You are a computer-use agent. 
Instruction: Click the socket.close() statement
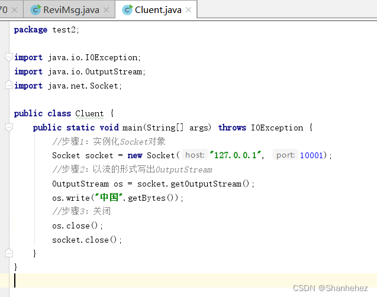[x=87, y=240]
